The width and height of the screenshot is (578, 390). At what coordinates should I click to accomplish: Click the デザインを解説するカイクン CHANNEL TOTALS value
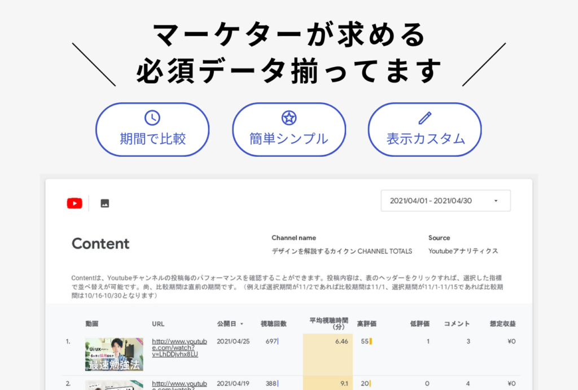(x=341, y=251)
